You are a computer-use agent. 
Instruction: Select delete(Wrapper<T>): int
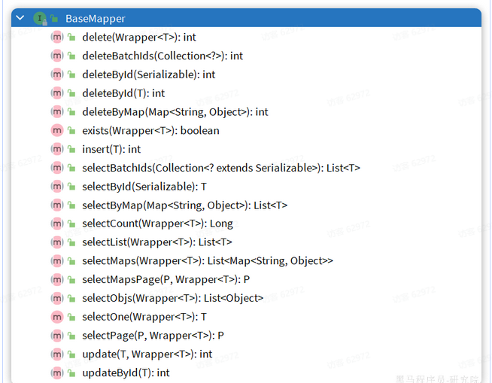pos(139,38)
